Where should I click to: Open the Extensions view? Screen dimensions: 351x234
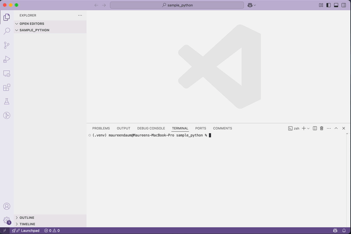click(x=7, y=87)
